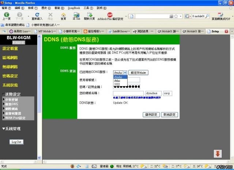Expand the 進階設定 advanced settings section
Viewport: 234px width, 170px height.
pyautogui.click(x=11, y=94)
